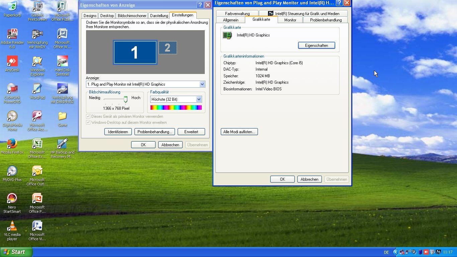Select the MyDVD Plus desktop icon

(12, 174)
